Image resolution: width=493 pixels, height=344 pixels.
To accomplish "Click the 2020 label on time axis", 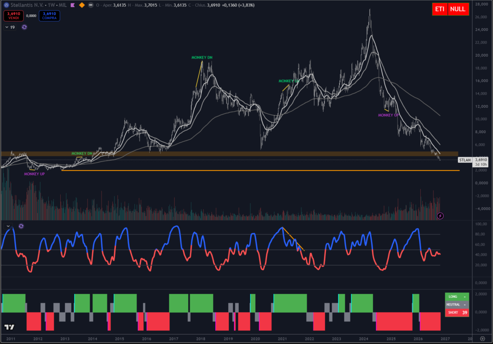I will tap(255, 339).
